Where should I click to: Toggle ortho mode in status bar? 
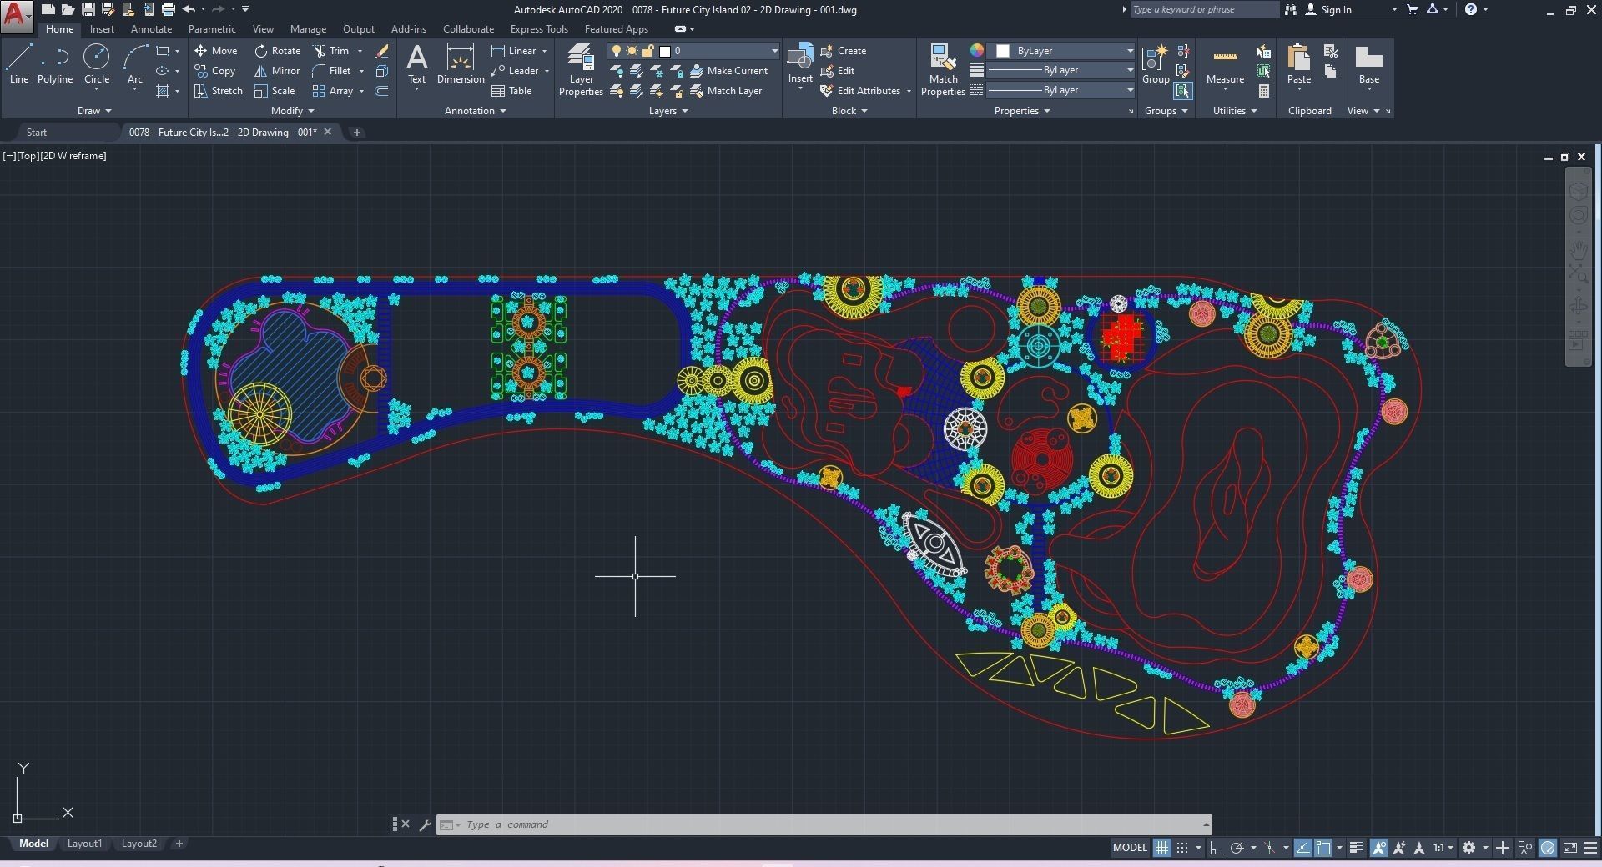(1217, 848)
